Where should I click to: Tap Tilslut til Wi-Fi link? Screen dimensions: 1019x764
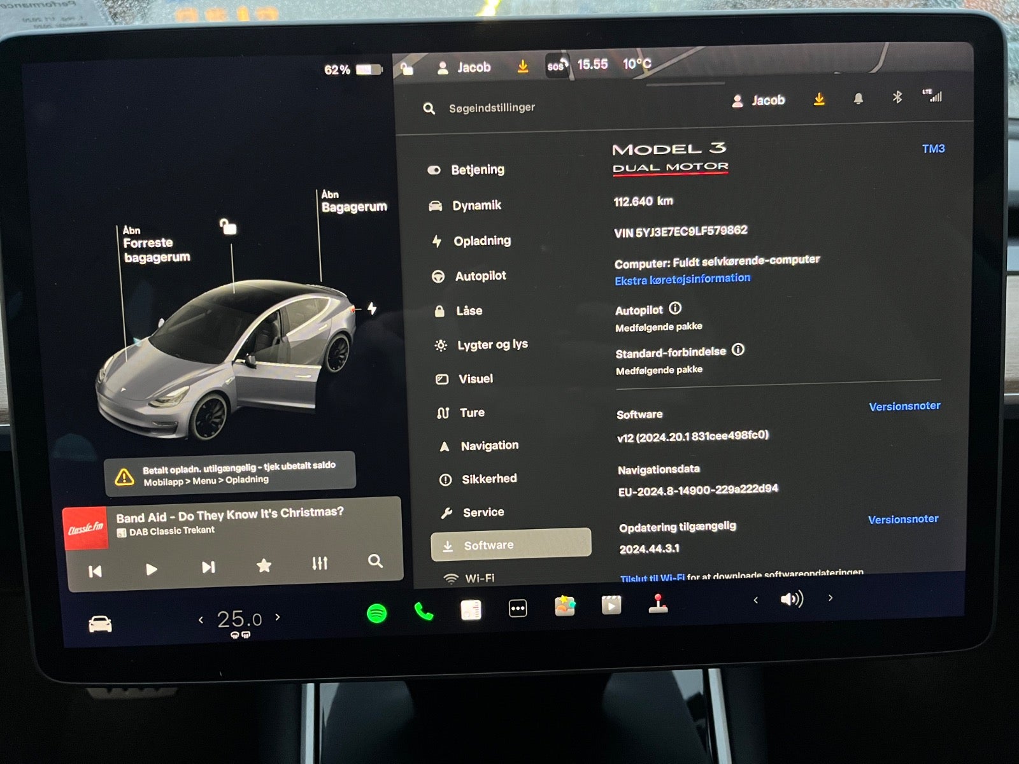(x=652, y=578)
